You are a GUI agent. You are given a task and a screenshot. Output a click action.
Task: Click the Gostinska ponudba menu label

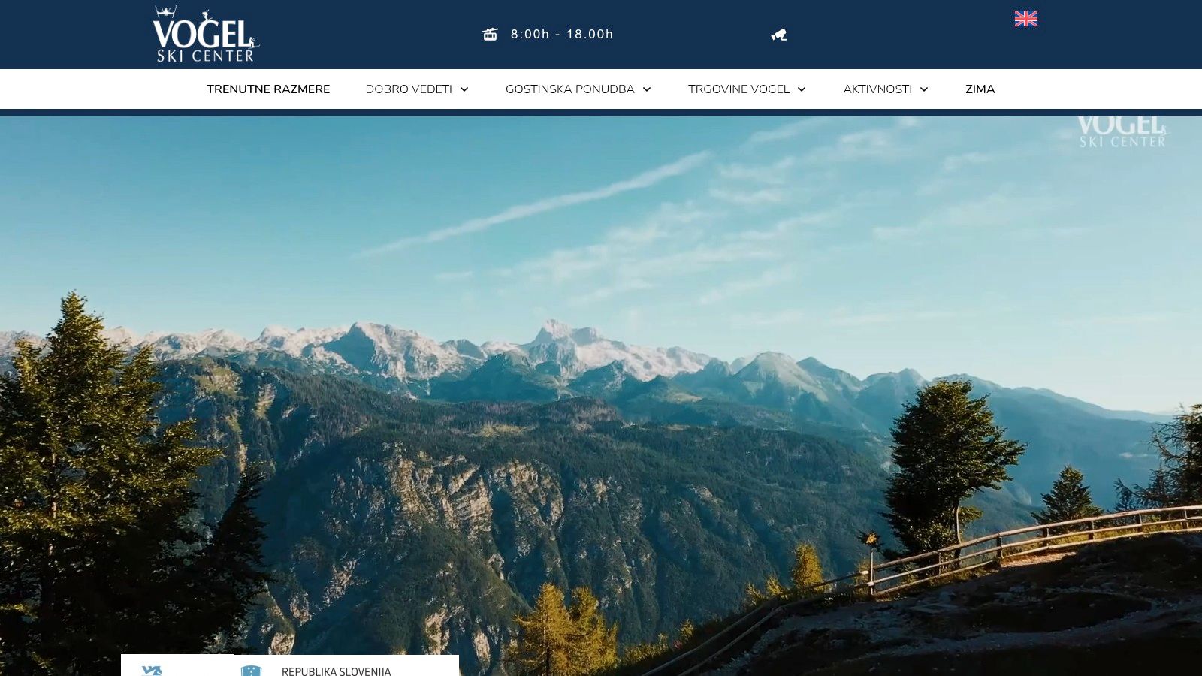tap(569, 89)
